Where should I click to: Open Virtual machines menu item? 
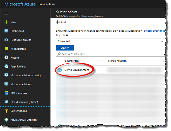tap(25, 84)
